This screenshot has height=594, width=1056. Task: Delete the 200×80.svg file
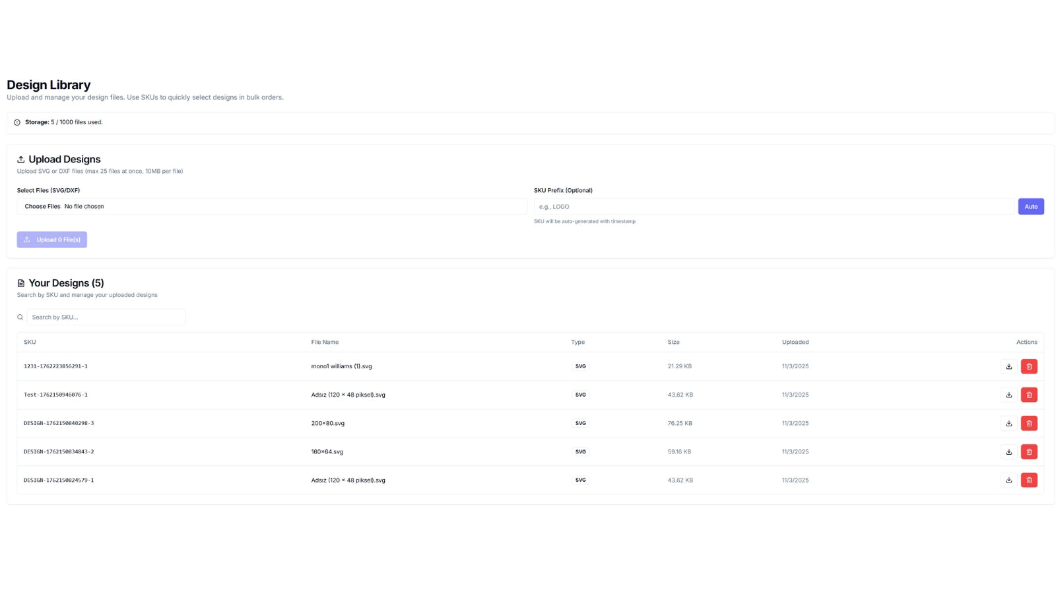[1029, 423]
